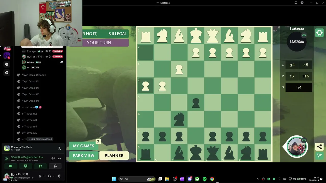Open Discord Add a Server plus icon
The image size is (326, 183).
(7, 64)
